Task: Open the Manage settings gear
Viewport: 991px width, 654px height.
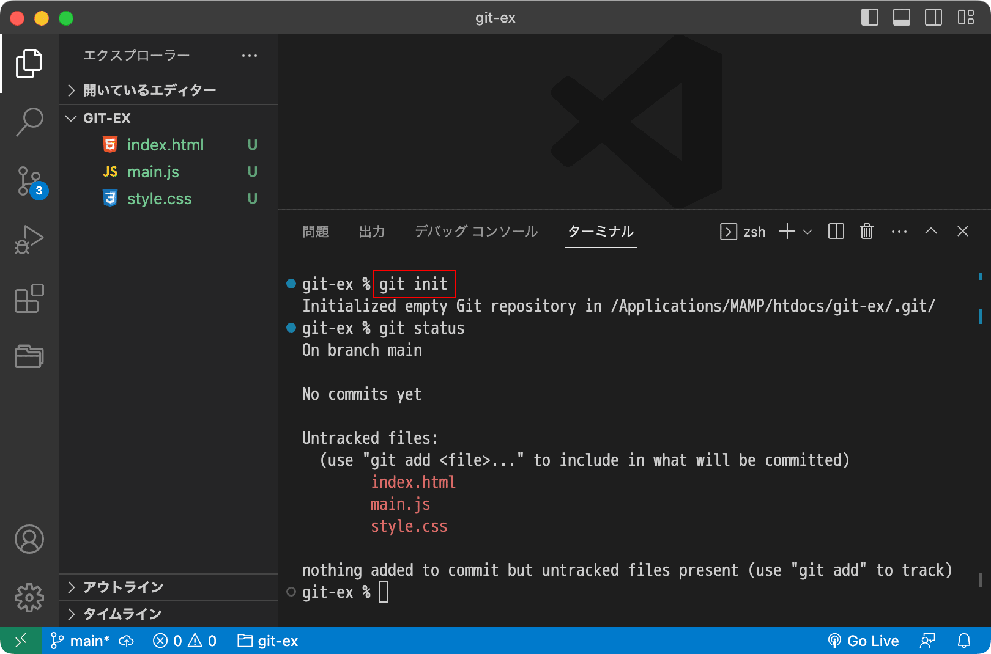Action: 29,597
